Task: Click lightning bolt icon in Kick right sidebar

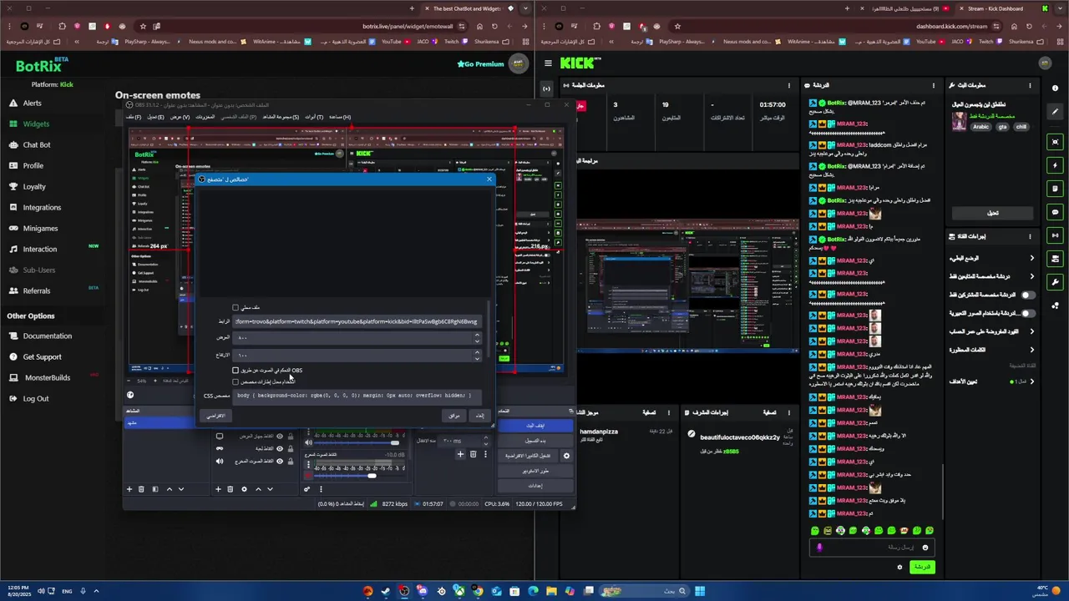Action: [x=1056, y=165]
